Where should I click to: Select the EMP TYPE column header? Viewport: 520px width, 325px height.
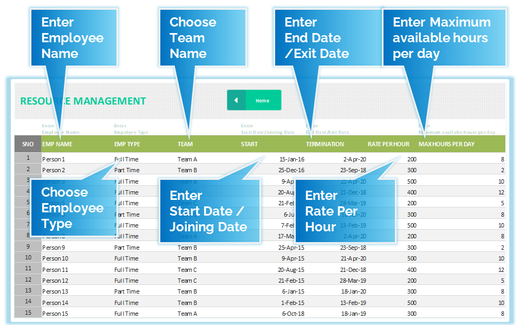click(x=127, y=144)
